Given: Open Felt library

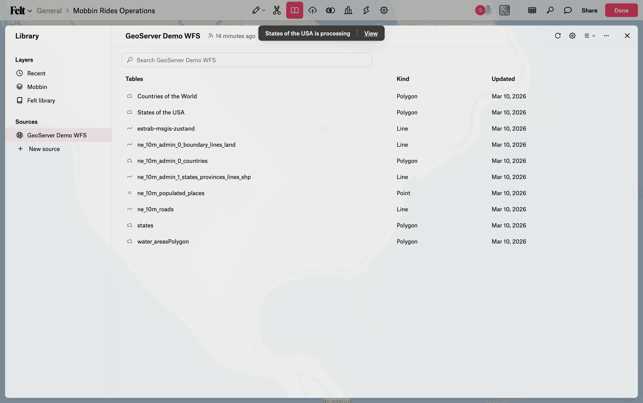Looking at the screenshot, I should tap(41, 100).
